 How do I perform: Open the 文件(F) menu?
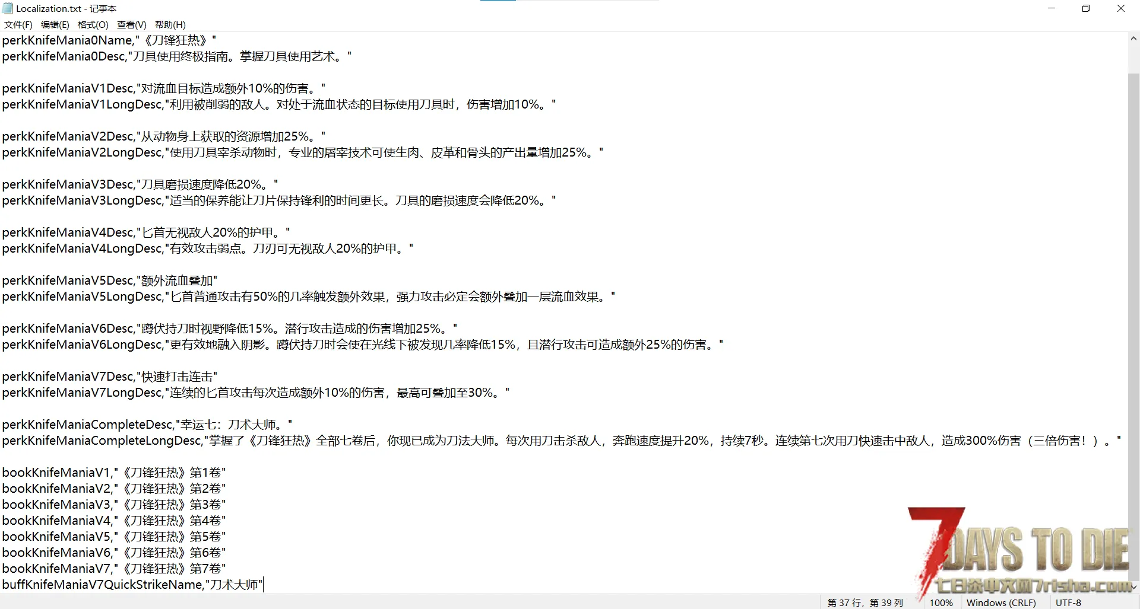(18, 24)
